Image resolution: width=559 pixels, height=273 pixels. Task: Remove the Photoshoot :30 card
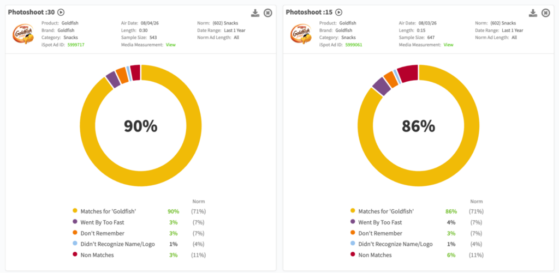267,13
